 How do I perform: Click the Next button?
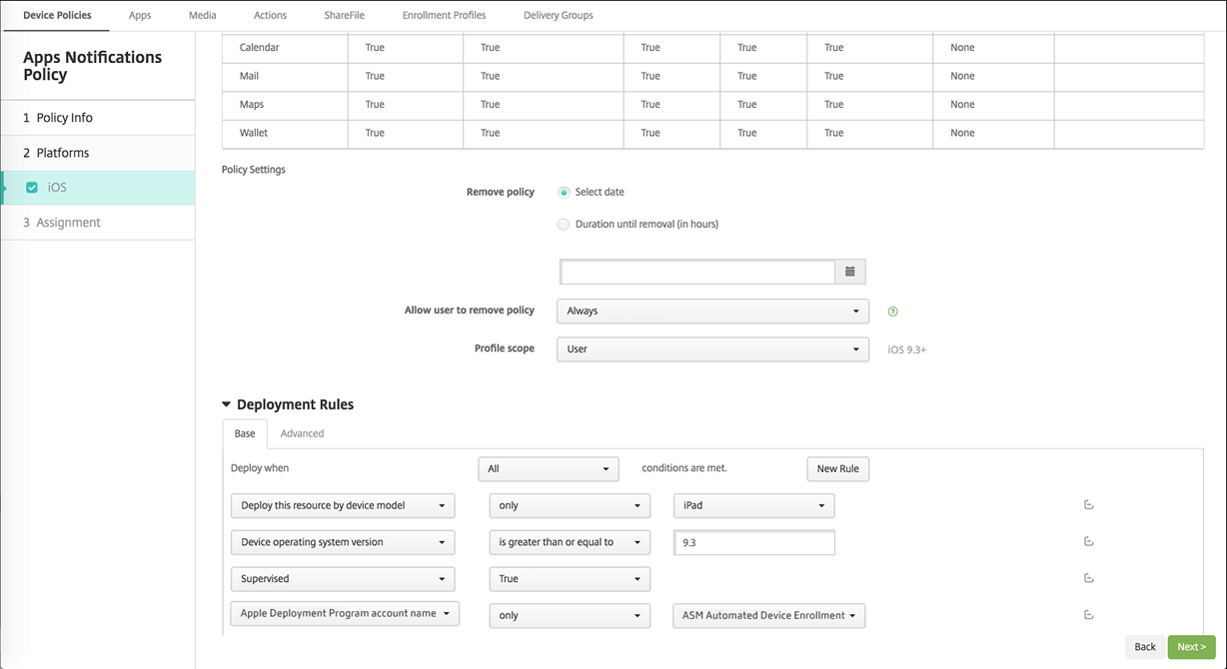[1191, 647]
